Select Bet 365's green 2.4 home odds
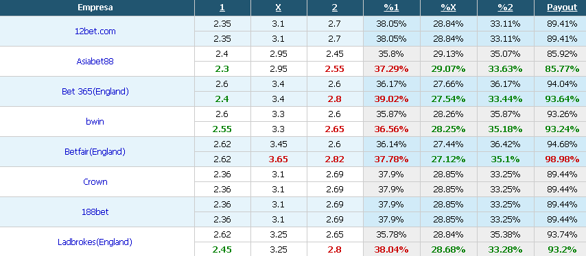Viewport: 586px width, 256px height. [x=222, y=99]
